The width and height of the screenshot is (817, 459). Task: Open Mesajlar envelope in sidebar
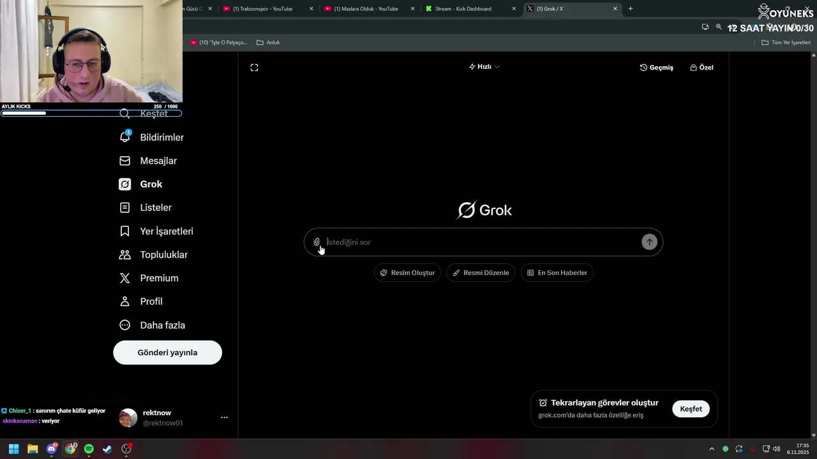(x=125, y=161)
